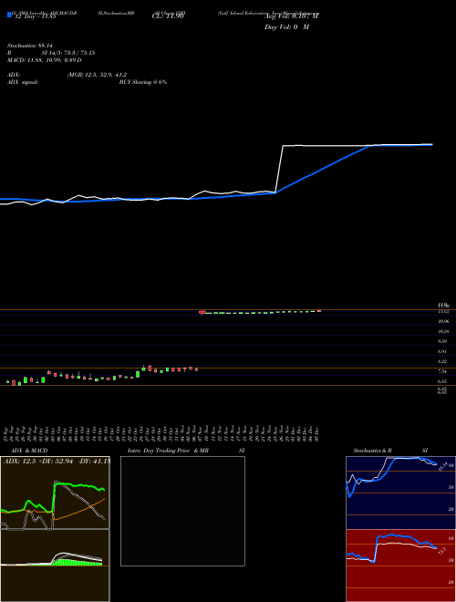This screenshot has height=602, width=456.
Task: Click the last red candlestick at the right end
Action: (319, 311)
